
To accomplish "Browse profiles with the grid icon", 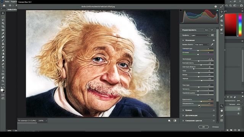I will [212, 35].
